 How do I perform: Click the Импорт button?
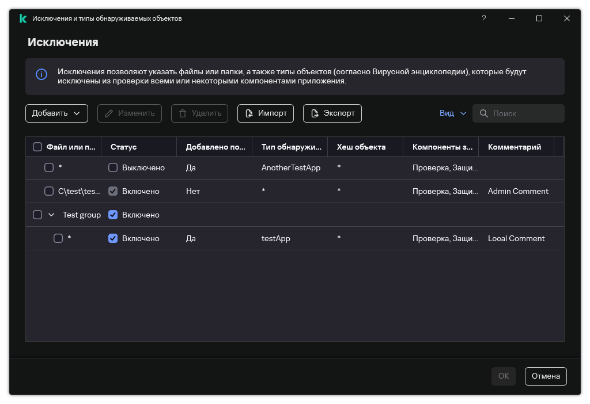266,113
